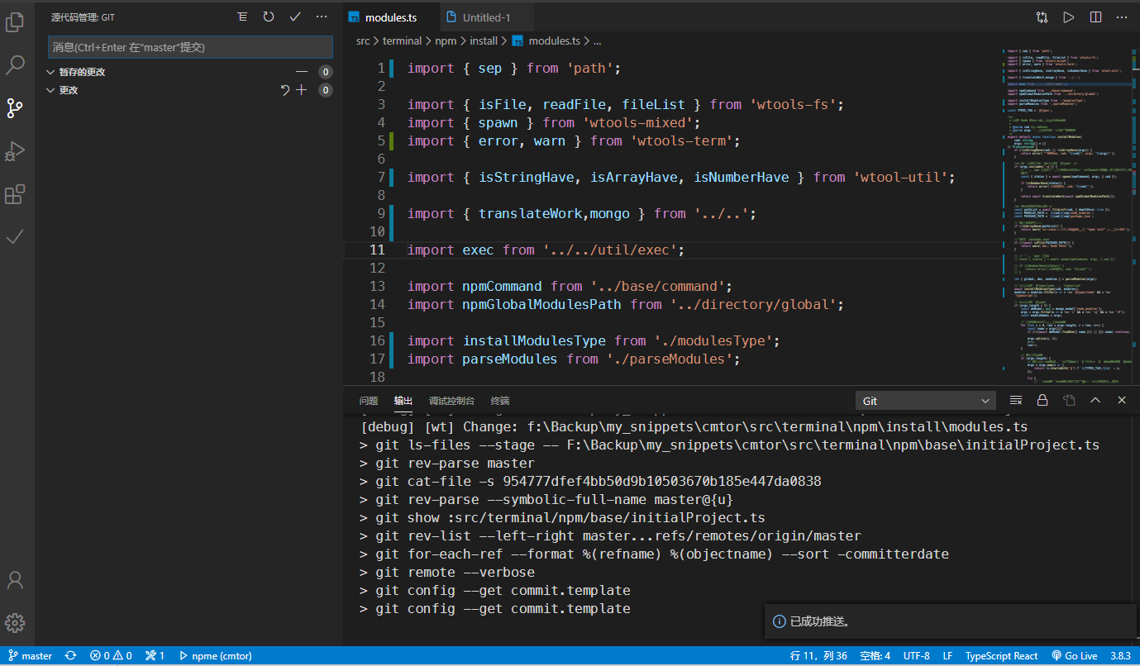The width and height of the screenshot is (1140, 666).
Task: Toggle auto-scroll lock in the output panel
Action: pyautogui.click(x=1042, y=400)
